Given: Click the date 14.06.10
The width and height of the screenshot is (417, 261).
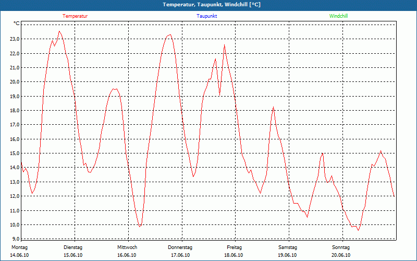Looking at the screenshot, I should coord(19,255).
